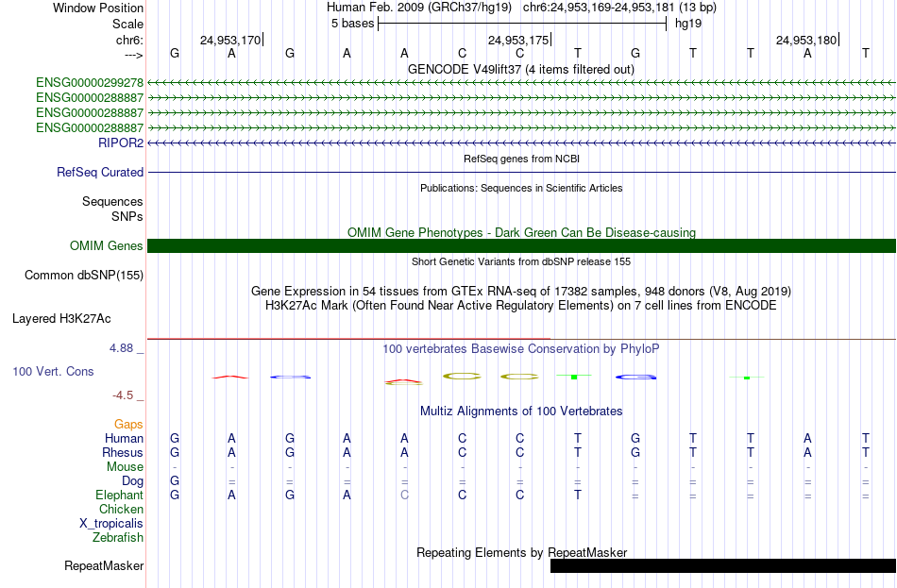
Task: Click the chr6: ruler label
Action: tap(130, 40)
